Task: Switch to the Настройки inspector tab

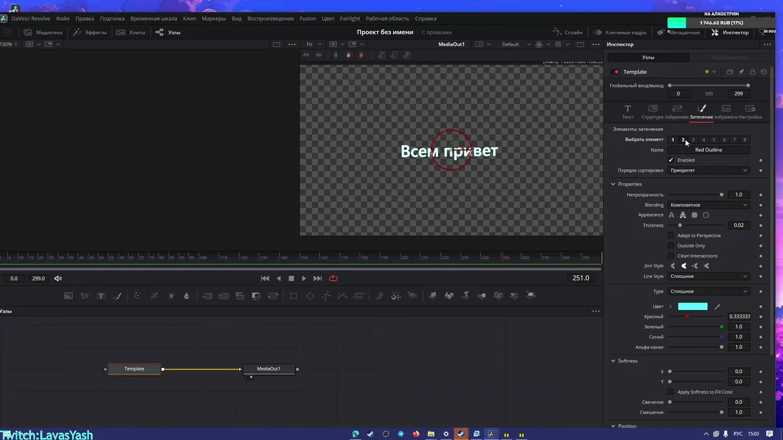Action: tap(750, 112)
